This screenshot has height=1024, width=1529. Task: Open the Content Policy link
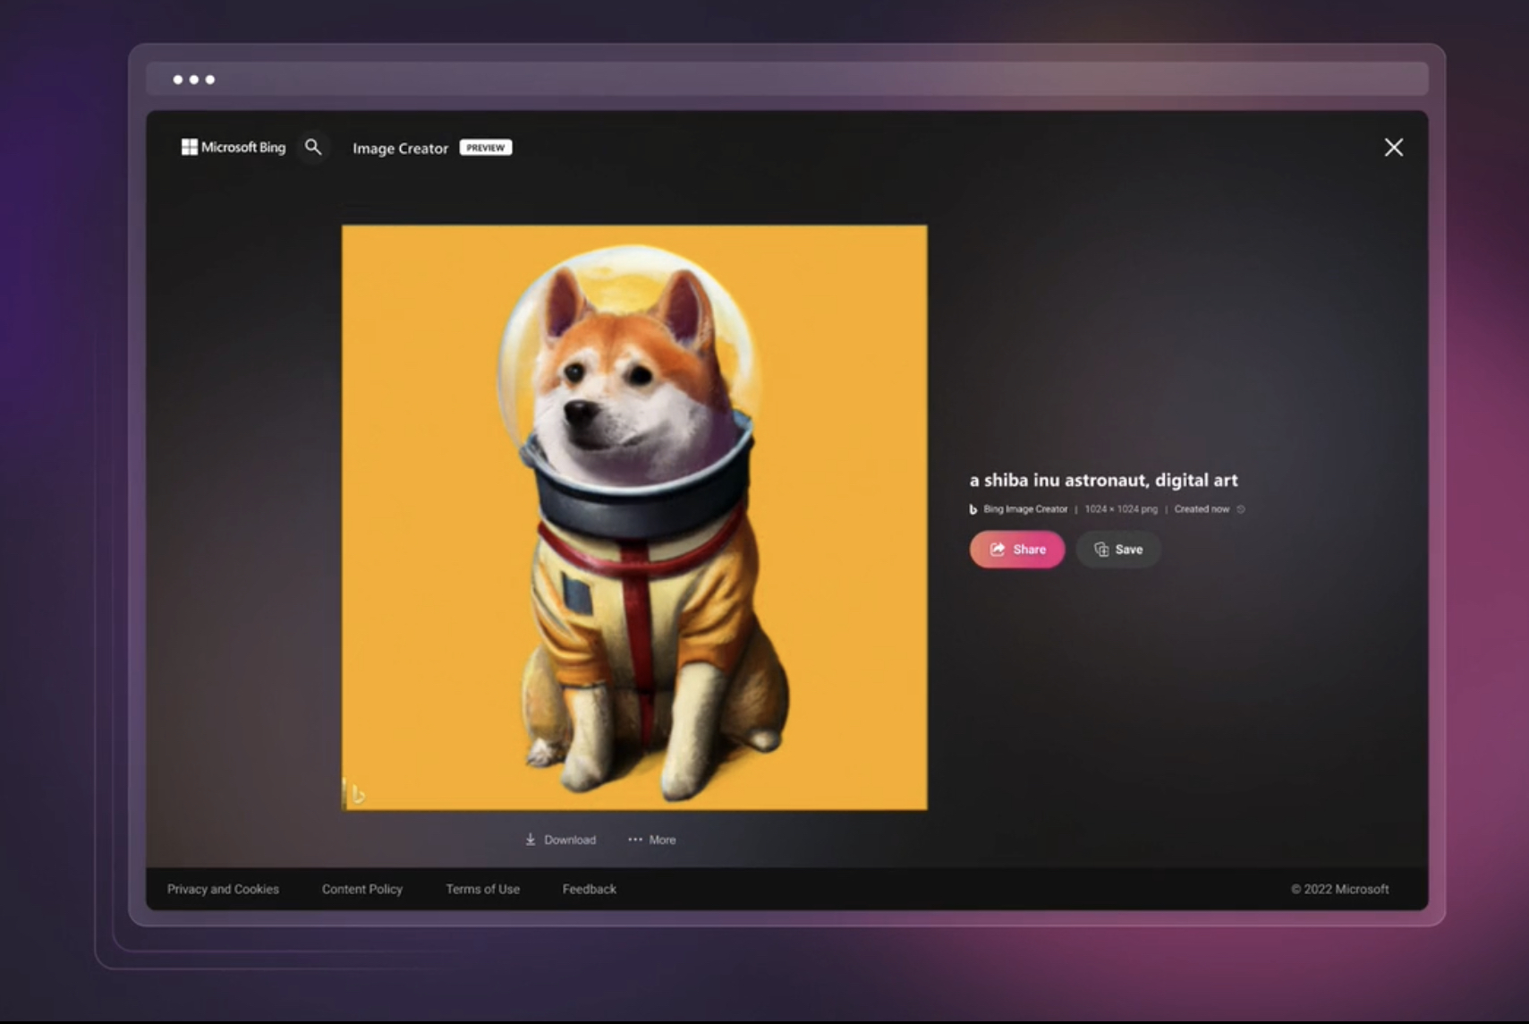click(362, 889)
